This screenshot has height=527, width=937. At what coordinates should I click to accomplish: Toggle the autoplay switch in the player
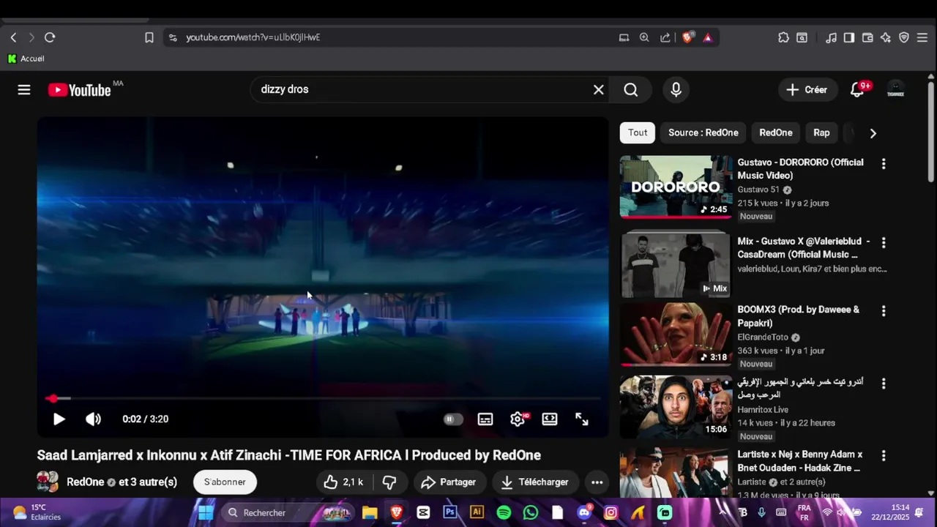pos(453,419)
